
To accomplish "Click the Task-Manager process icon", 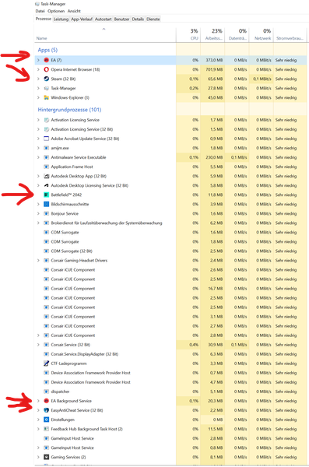I will (x=46, y=88).
